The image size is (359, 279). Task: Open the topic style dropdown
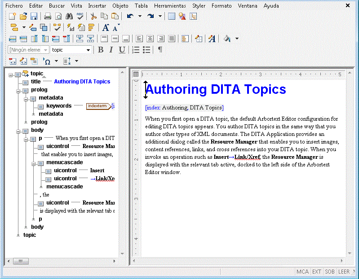(88, 50)
